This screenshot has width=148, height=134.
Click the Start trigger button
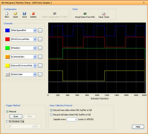[x=16, y=117]
